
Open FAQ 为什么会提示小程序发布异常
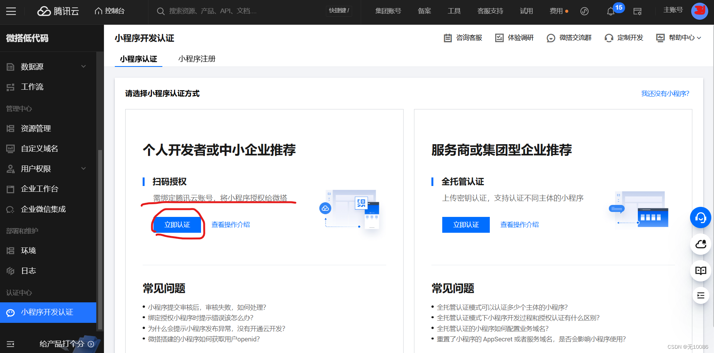point(216,329)
